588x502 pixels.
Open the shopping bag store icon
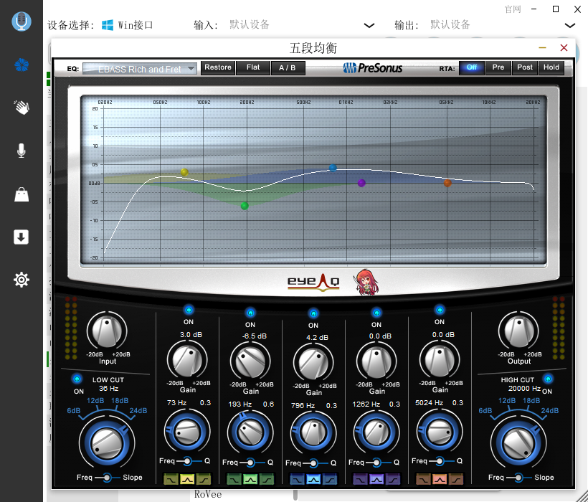tap(22, 194)
